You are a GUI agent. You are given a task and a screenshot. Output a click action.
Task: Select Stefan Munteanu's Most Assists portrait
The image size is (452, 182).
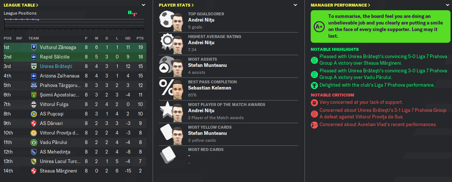[178, 66]
